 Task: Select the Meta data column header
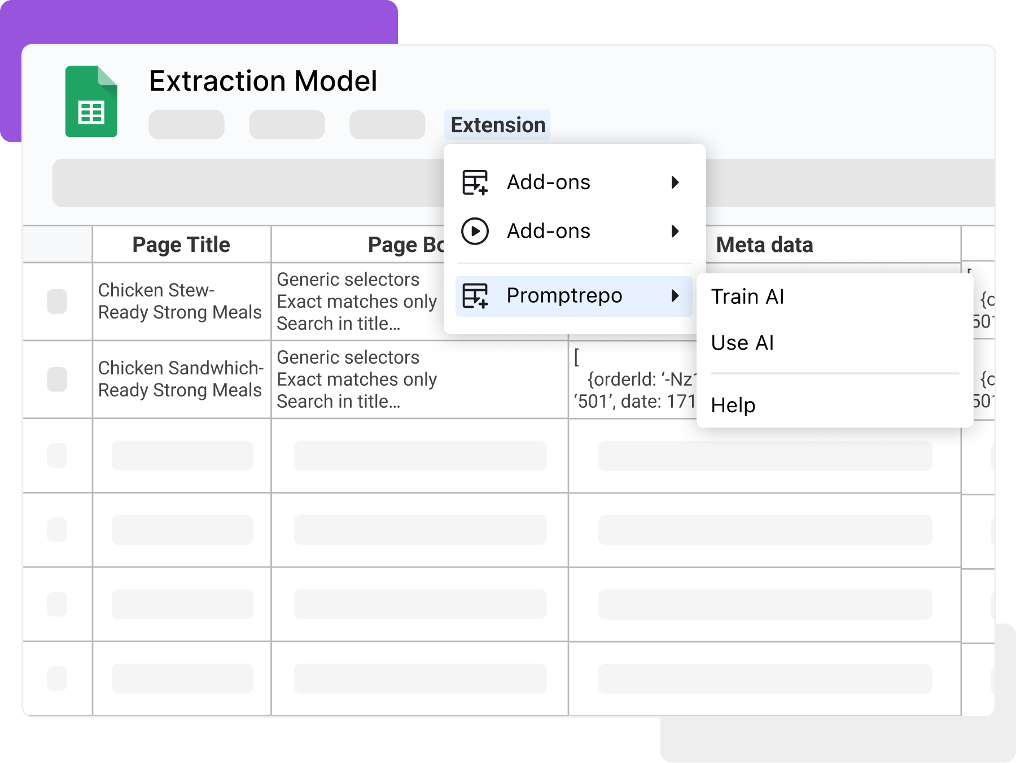point(764,245)
